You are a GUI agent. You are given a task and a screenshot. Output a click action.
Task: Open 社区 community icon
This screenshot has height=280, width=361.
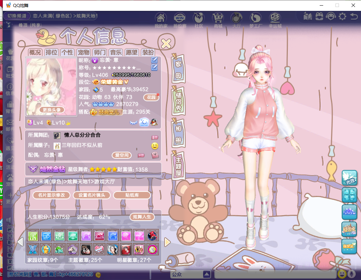[x=199, y=20]
